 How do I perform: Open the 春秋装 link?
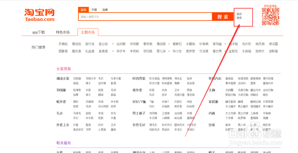[x=148, y=44]
